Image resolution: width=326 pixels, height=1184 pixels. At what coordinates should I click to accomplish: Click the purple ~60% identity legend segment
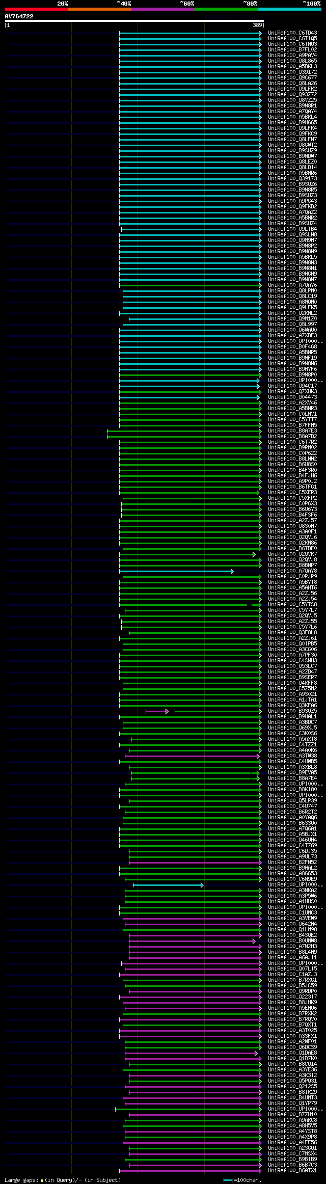(162, 9)
